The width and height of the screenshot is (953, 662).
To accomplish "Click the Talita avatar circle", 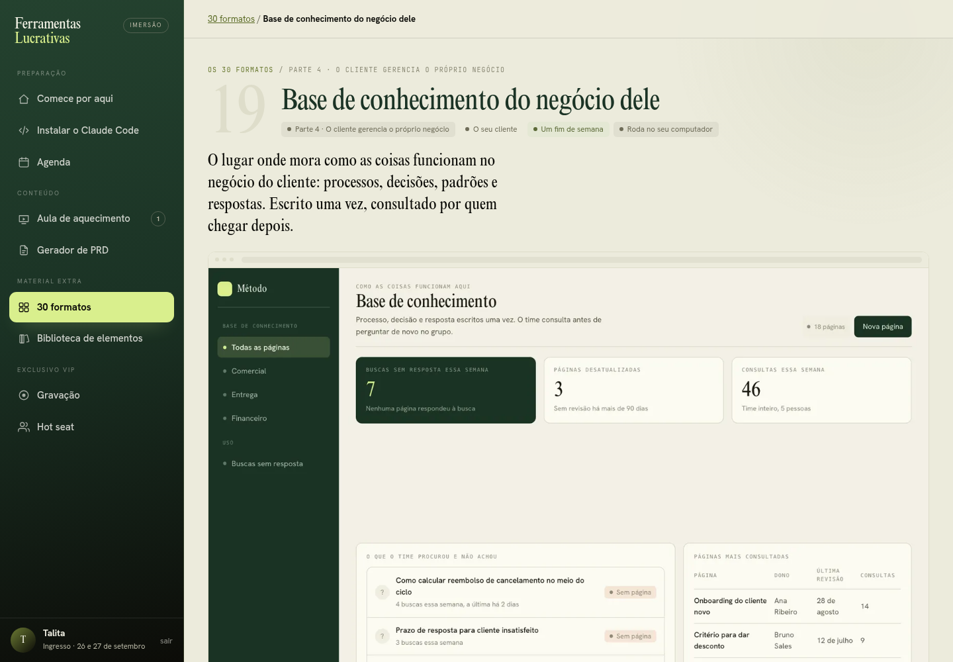I will (x=23, y=640).
